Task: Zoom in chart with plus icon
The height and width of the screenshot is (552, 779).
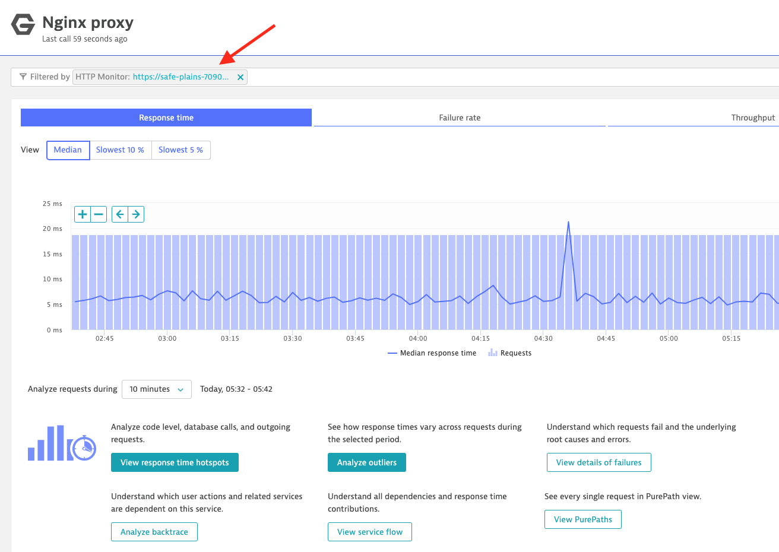Action: tap(83, 214)
